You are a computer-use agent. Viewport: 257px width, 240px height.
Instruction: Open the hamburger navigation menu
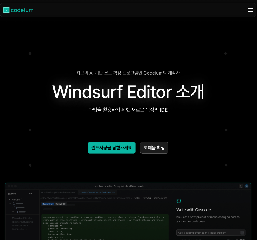click(250, 10)
